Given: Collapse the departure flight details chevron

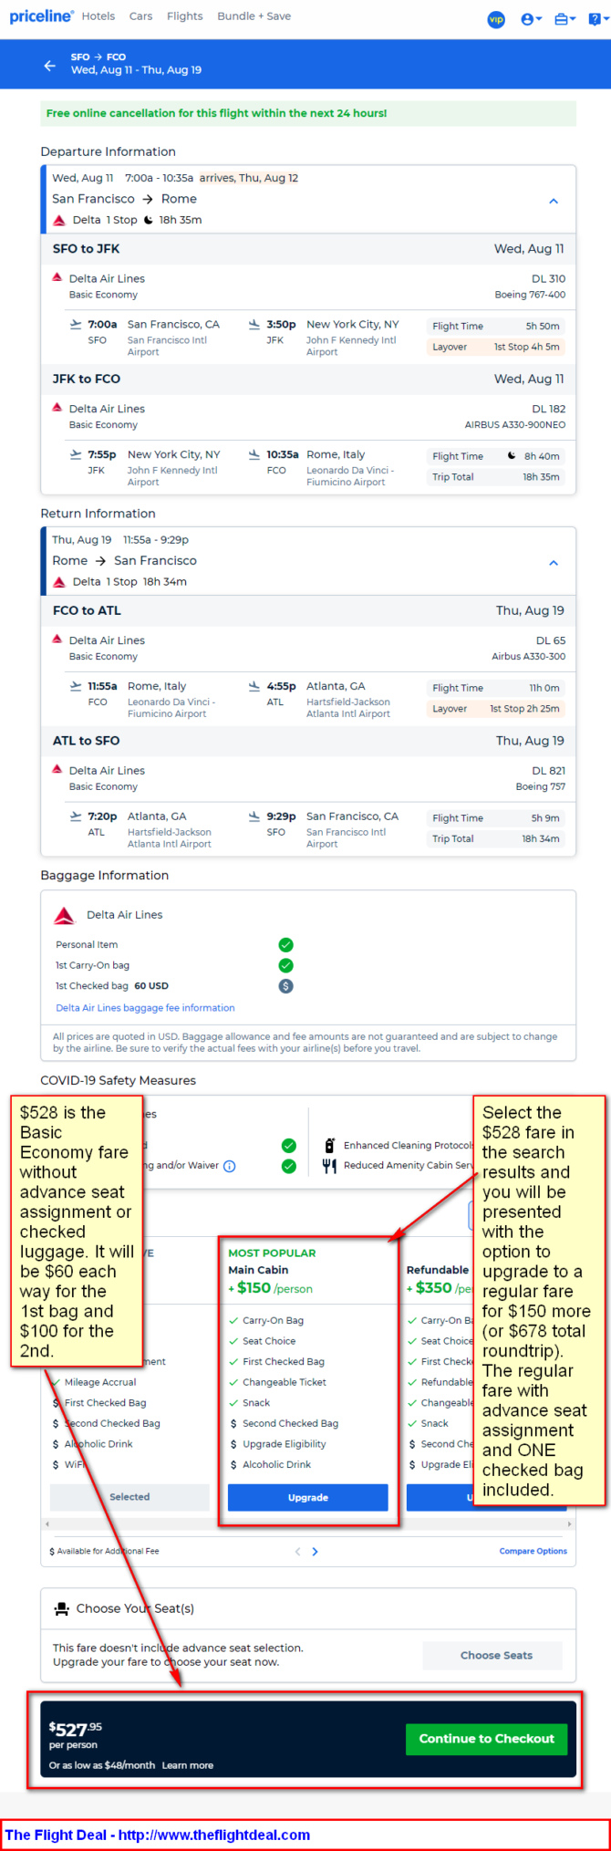Looking at the screenshot, I should click(553, 201).
